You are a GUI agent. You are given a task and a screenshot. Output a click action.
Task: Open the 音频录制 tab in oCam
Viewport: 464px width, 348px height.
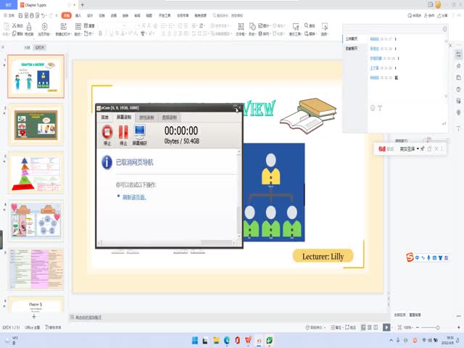(x=169, y=117)
